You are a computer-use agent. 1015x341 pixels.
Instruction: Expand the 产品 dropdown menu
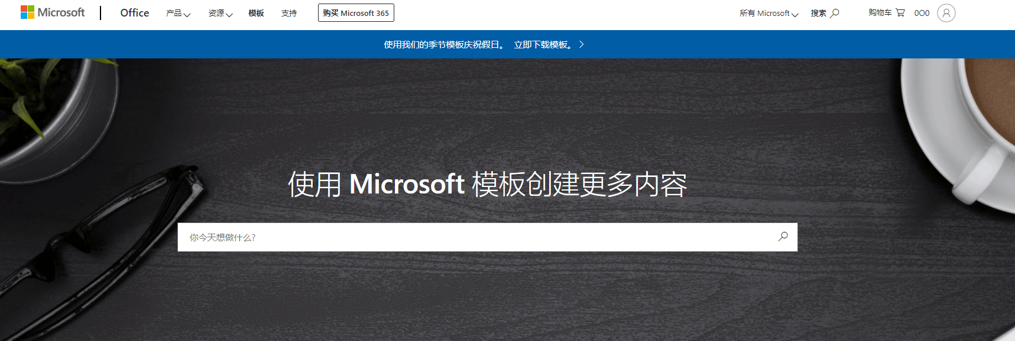click(178, 13)
